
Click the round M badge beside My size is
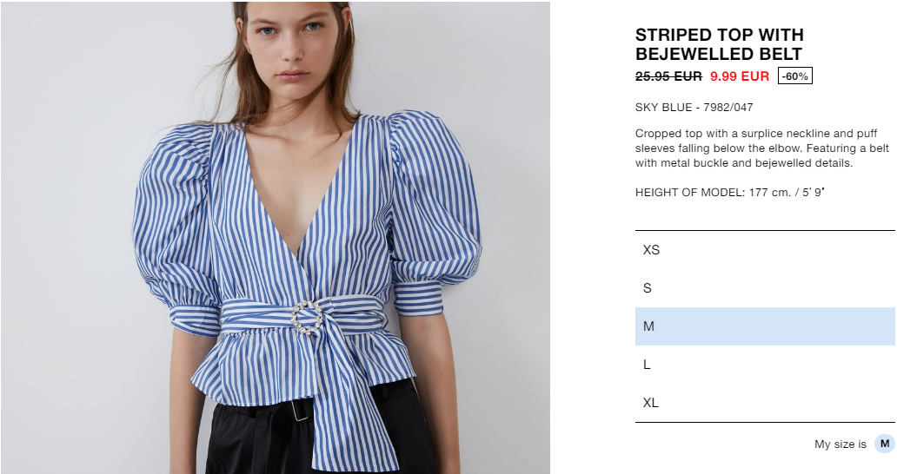click(885, 444)
